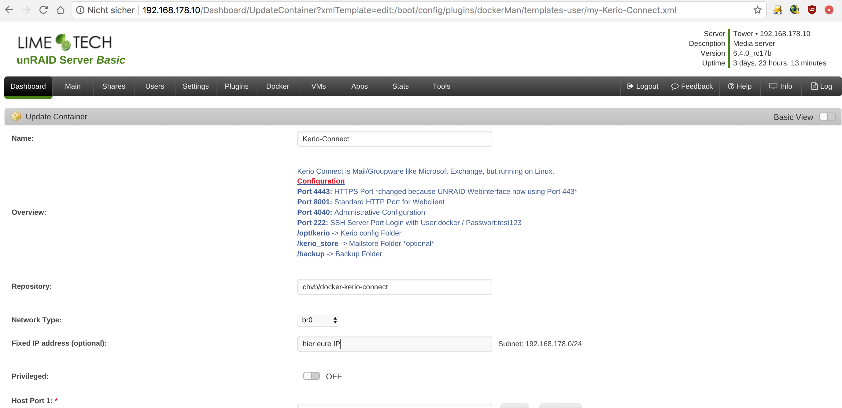Reload the page
This screenshot has height=408, width=842.
click(x=43, y=10)
